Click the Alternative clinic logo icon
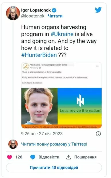 [x=26, y=66]
